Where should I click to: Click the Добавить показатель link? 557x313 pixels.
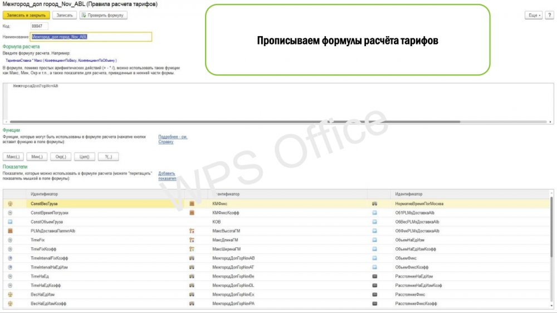[167, 176]
